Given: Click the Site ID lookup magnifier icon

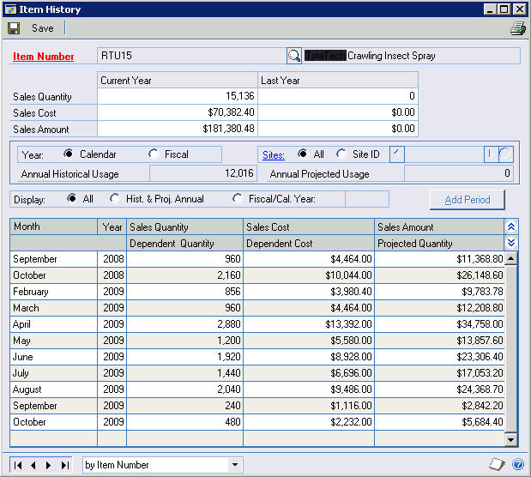Looking at the screenshot, I should tap(505, 154).
